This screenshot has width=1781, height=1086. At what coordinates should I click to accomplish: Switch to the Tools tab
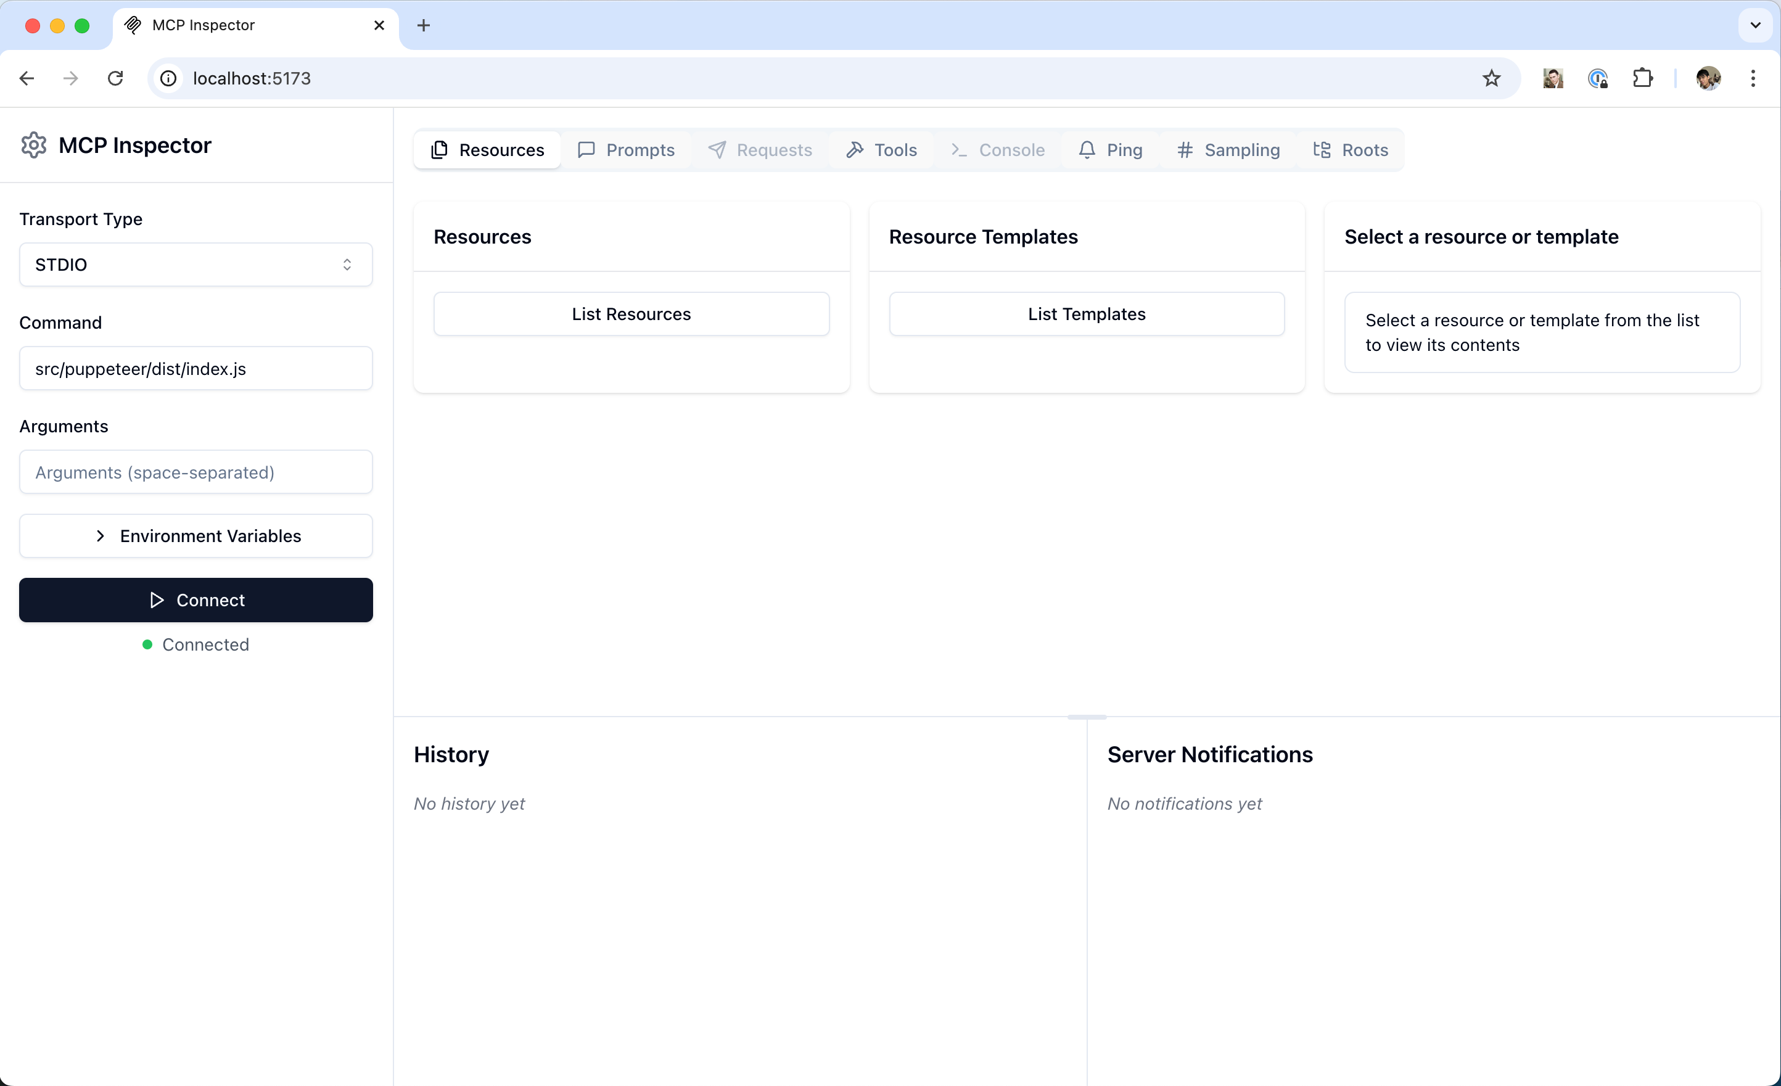[894, 150]
